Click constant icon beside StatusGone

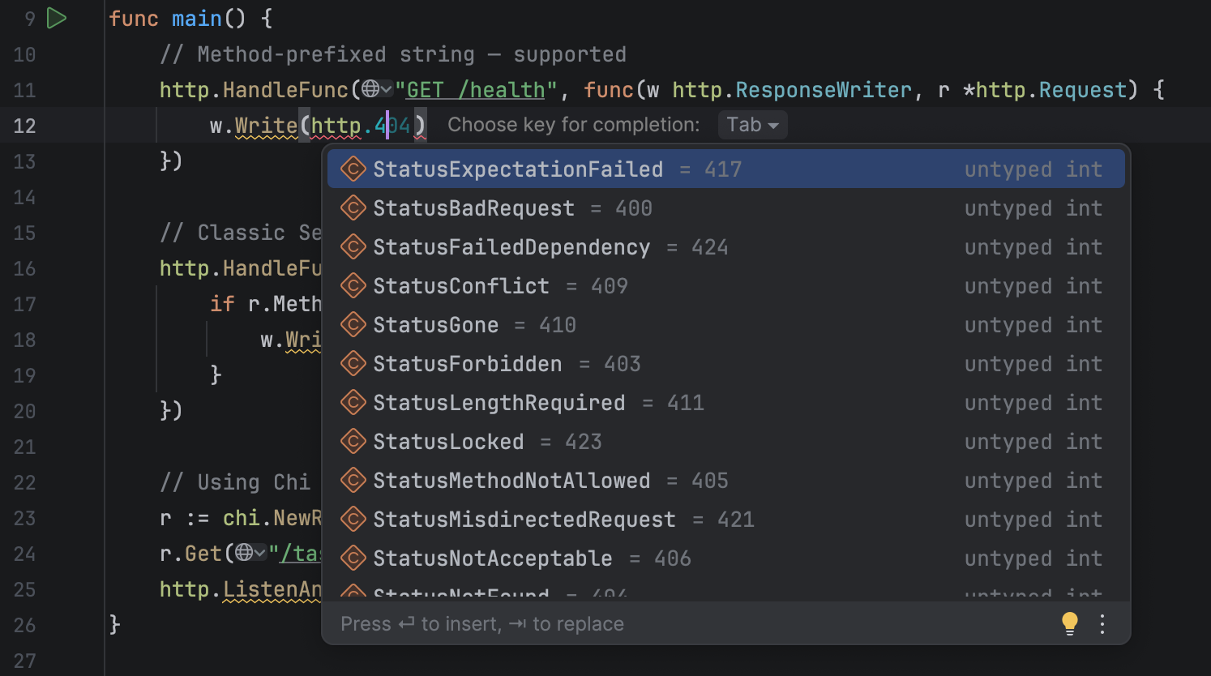[353, 324]
